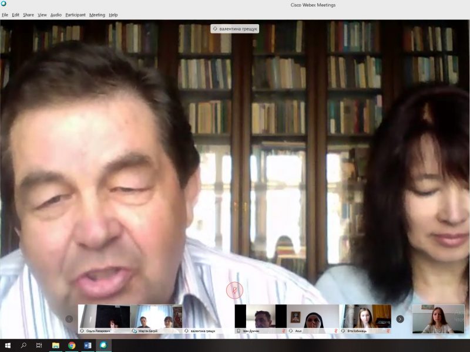Image resolution: width=470 pixels, height=352 pixels.
Task: Open Google Chrome from the taskbar
Action: [x=72, y=346]
